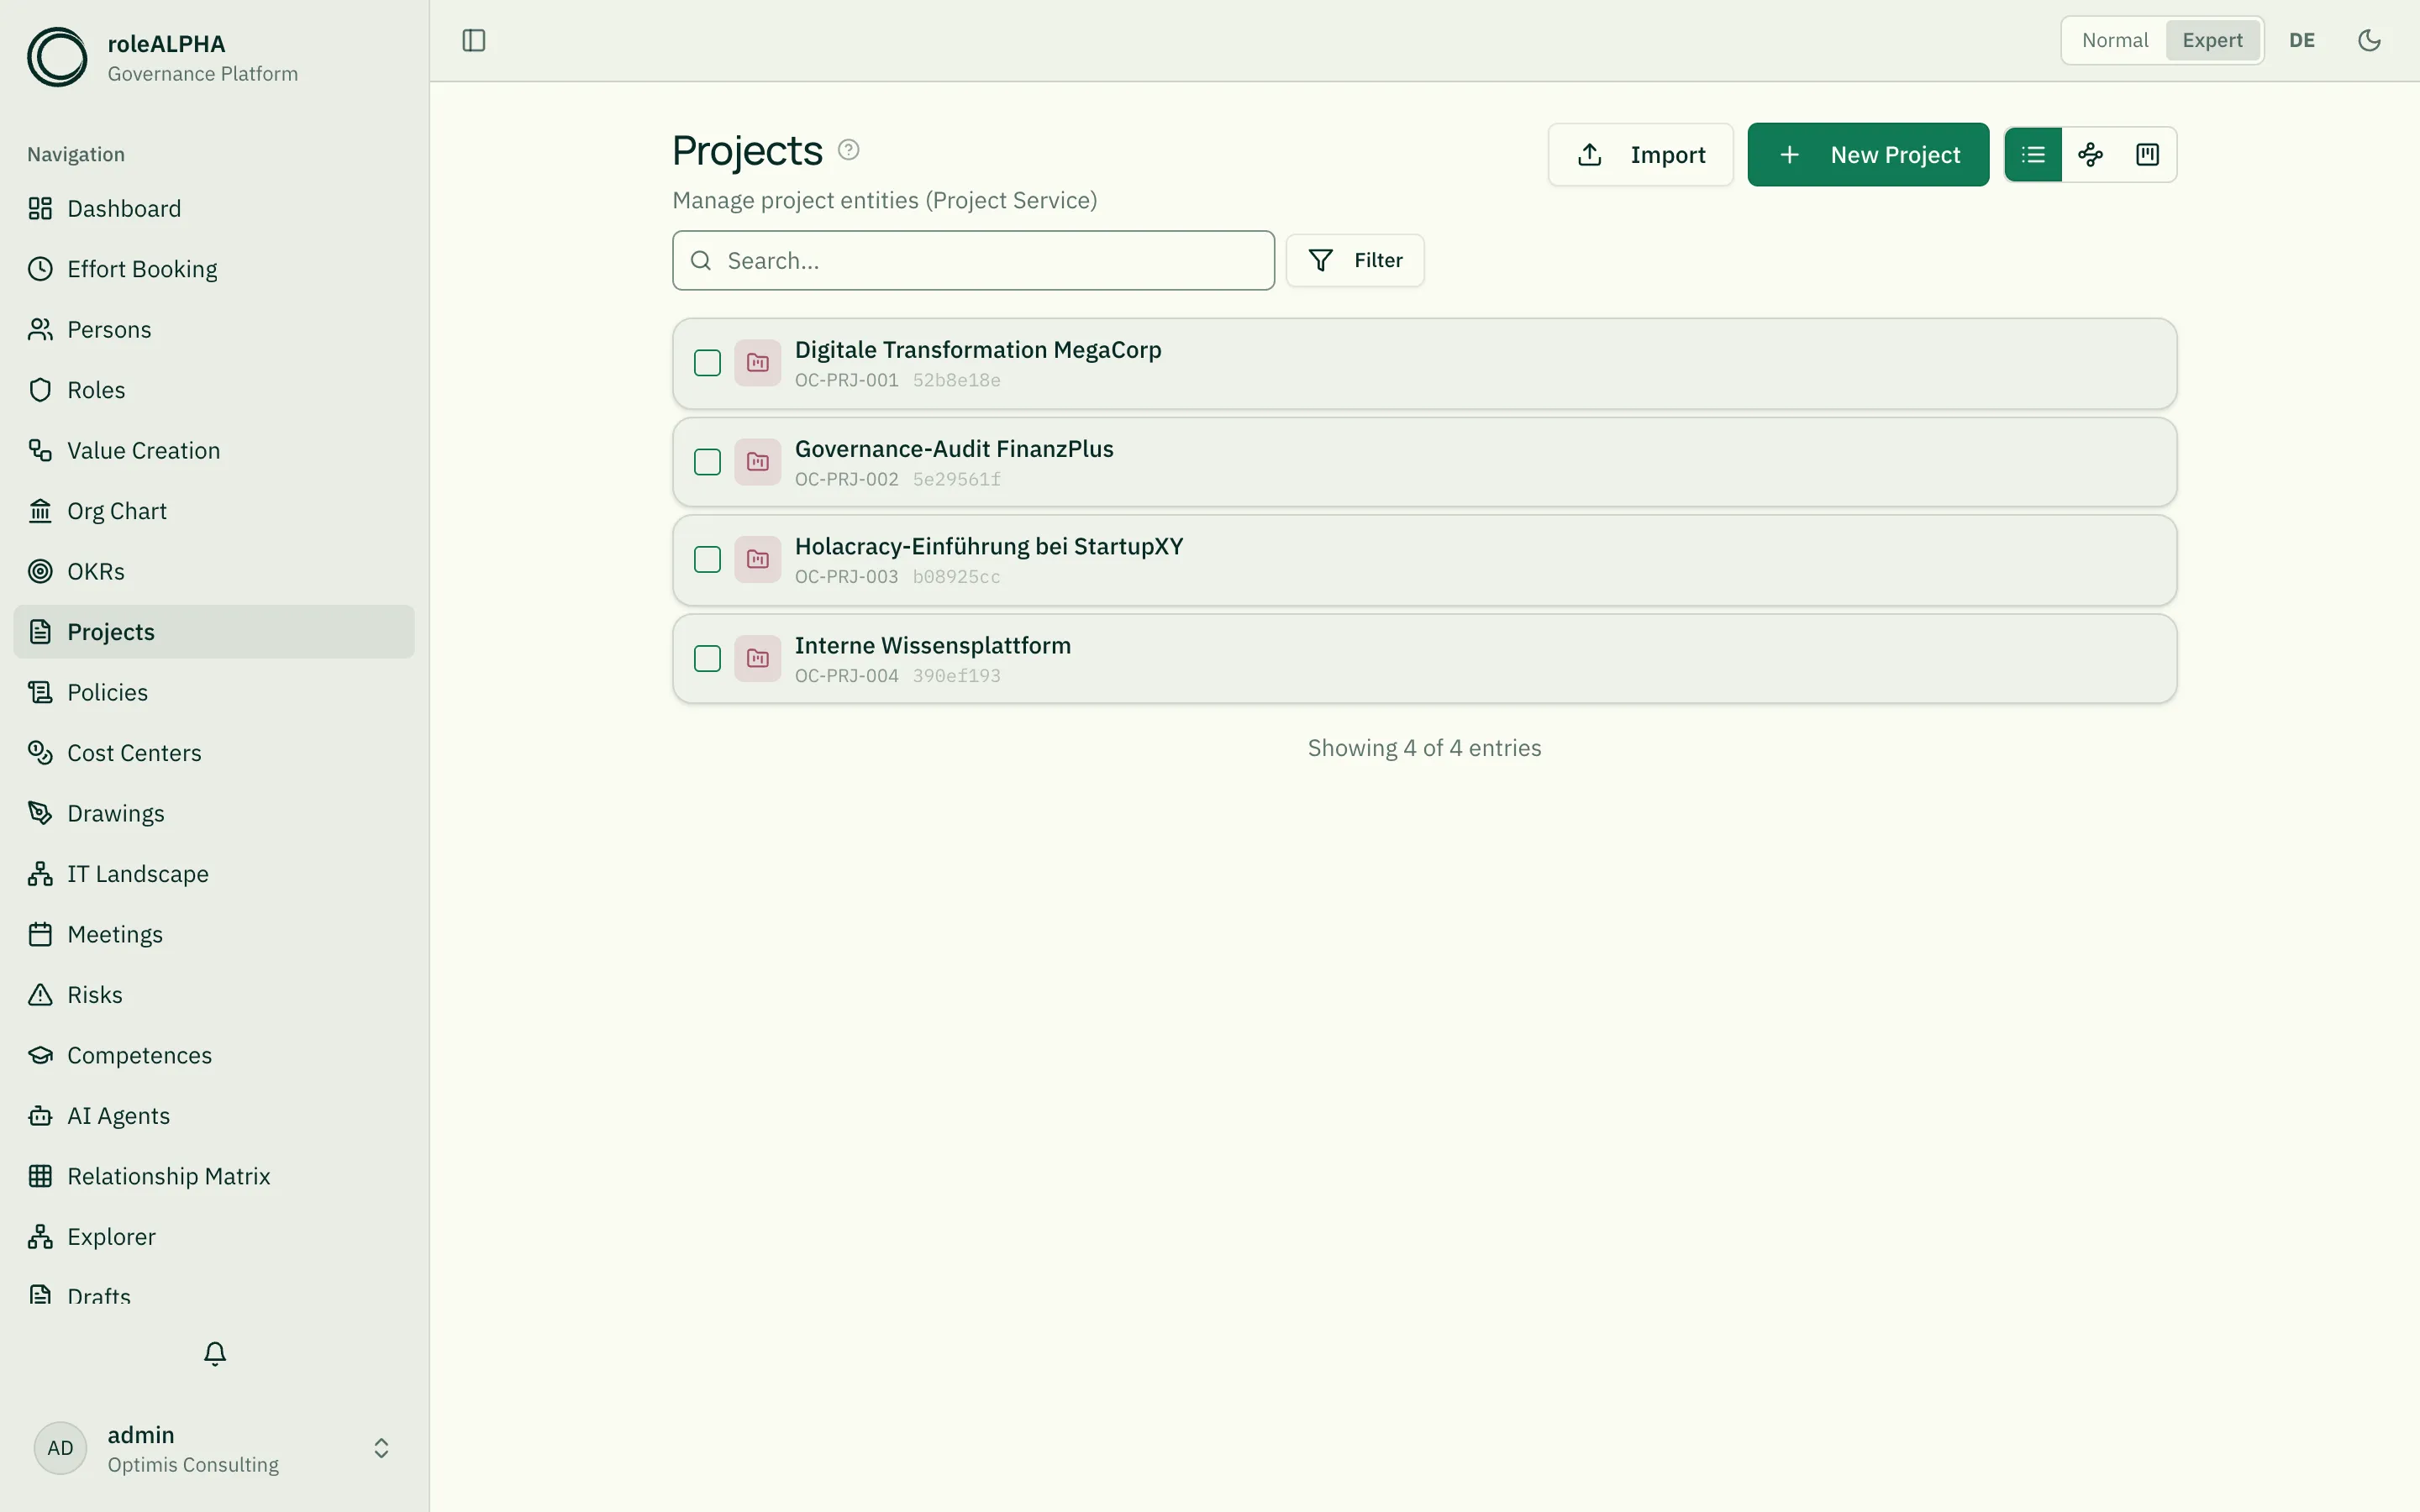This screenshot has width=2420, height=1512.
Task: Open Cost Centers
Action: [214, 753]
